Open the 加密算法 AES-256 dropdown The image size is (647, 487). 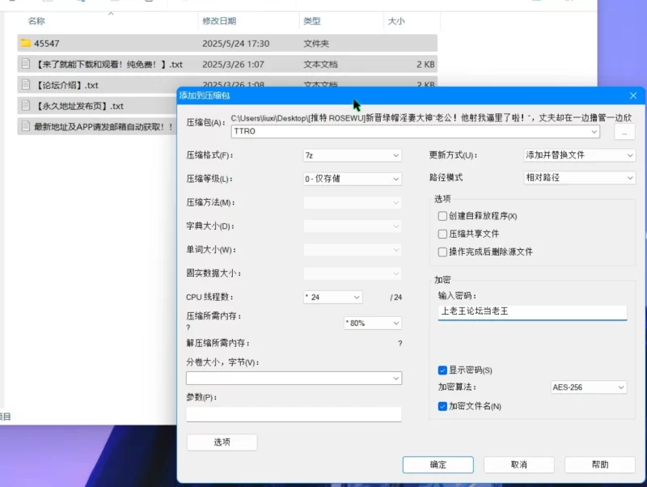589,387
